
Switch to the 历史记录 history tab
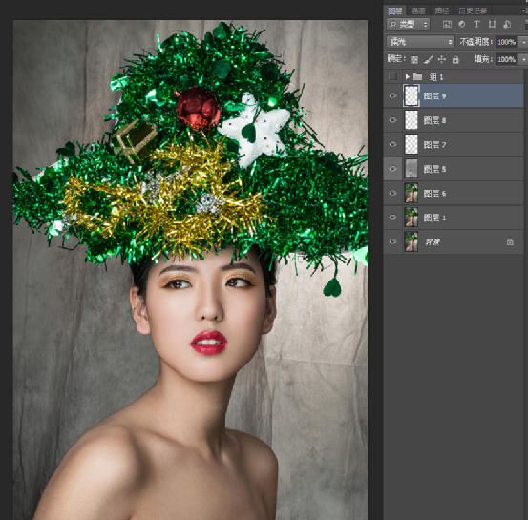(x=473, y=11)
